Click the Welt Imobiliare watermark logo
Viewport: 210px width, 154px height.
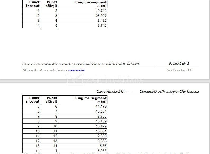point(105,79)
